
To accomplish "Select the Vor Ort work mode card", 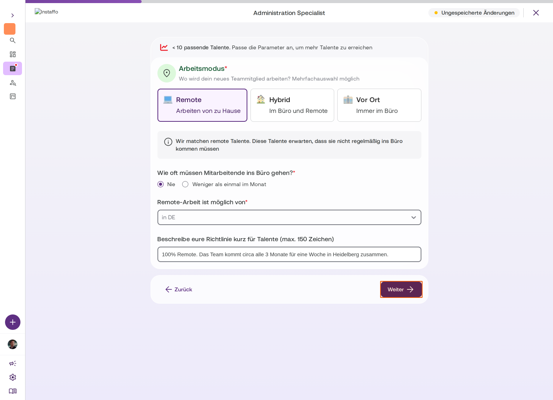I will coord(379,105).
